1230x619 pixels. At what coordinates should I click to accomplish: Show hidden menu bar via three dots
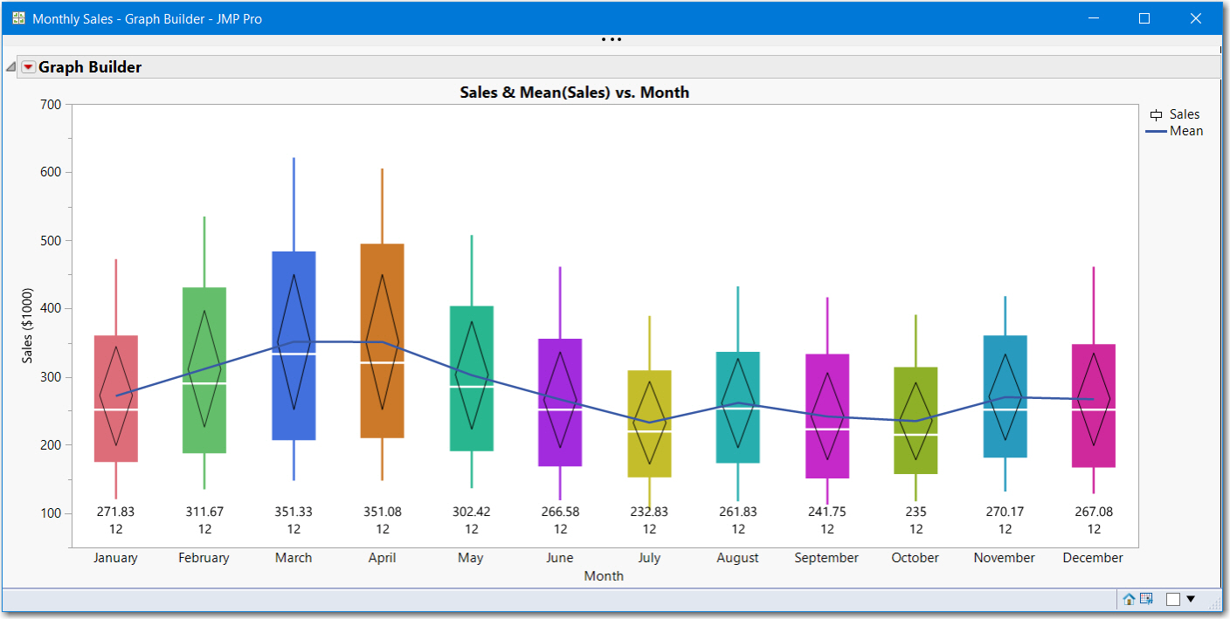(612, 39)
